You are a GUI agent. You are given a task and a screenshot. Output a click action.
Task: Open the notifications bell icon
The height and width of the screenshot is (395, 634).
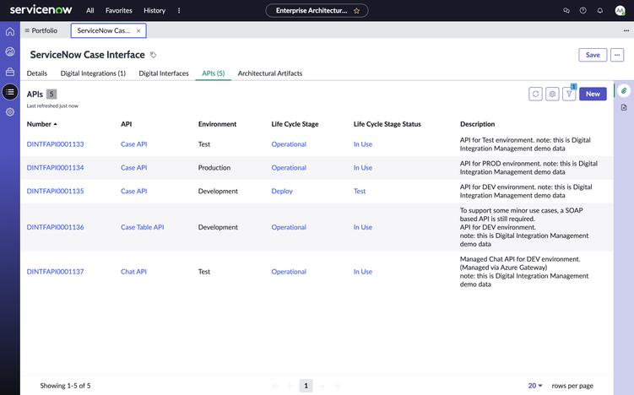click(599, 10)
